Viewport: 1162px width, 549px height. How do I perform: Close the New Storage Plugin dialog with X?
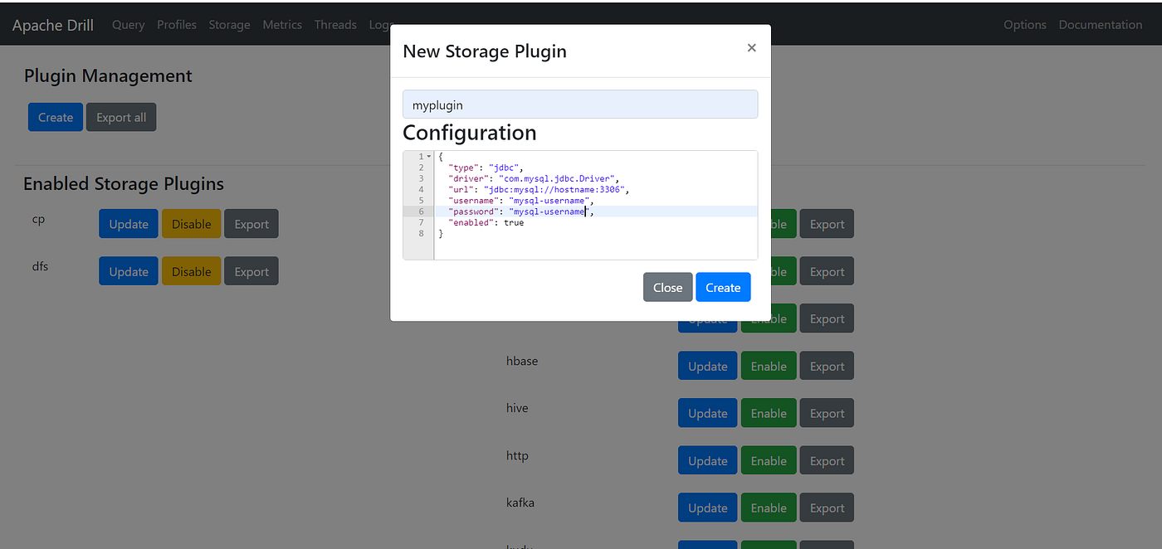751,48
